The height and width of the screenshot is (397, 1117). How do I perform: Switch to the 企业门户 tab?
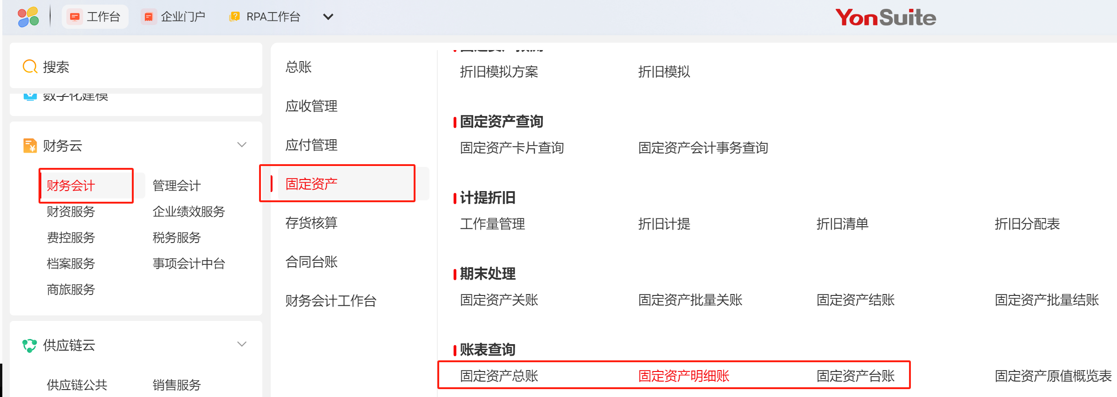174,17
